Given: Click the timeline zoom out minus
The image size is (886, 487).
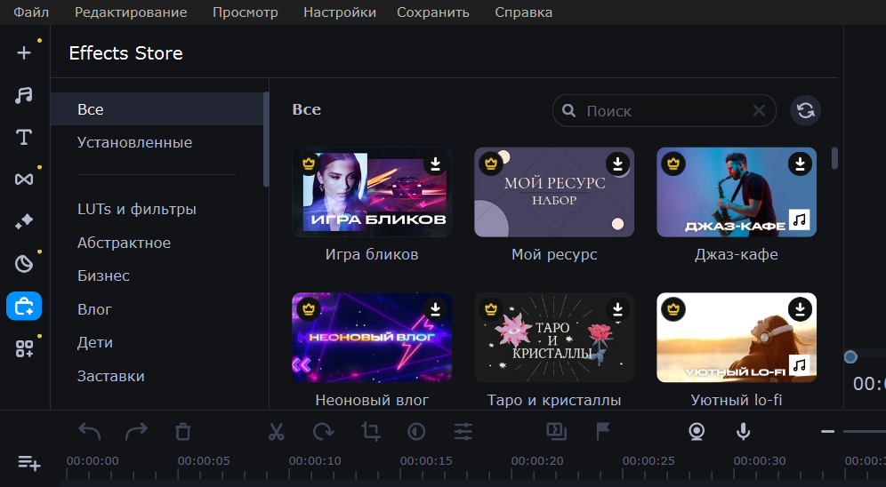Looking at the screenshot, I should tap(828, 432).
